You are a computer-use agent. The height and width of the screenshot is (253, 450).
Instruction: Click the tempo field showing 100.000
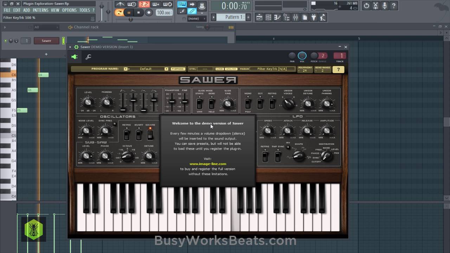pos(163,13)
